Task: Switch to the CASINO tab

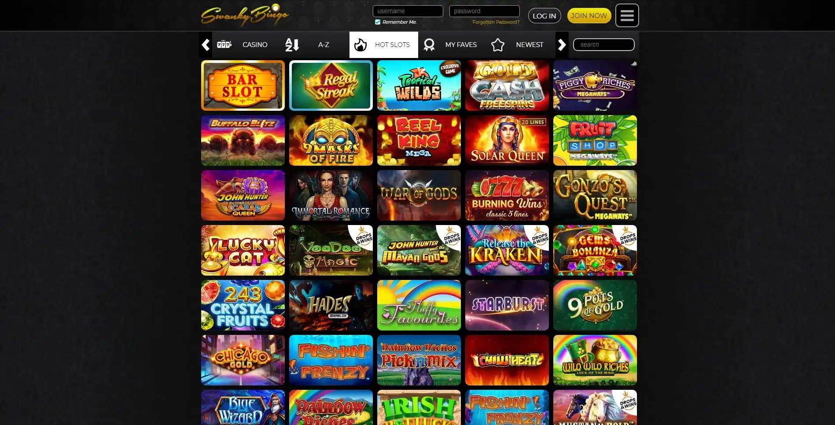Action: click(255, 44)
